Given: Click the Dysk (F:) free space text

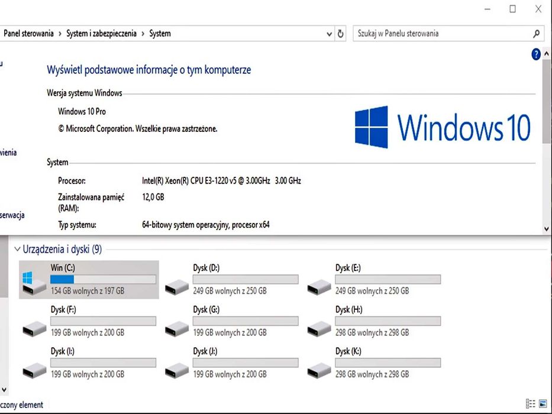Looking at the screenshot, I should tap(88, 332).
